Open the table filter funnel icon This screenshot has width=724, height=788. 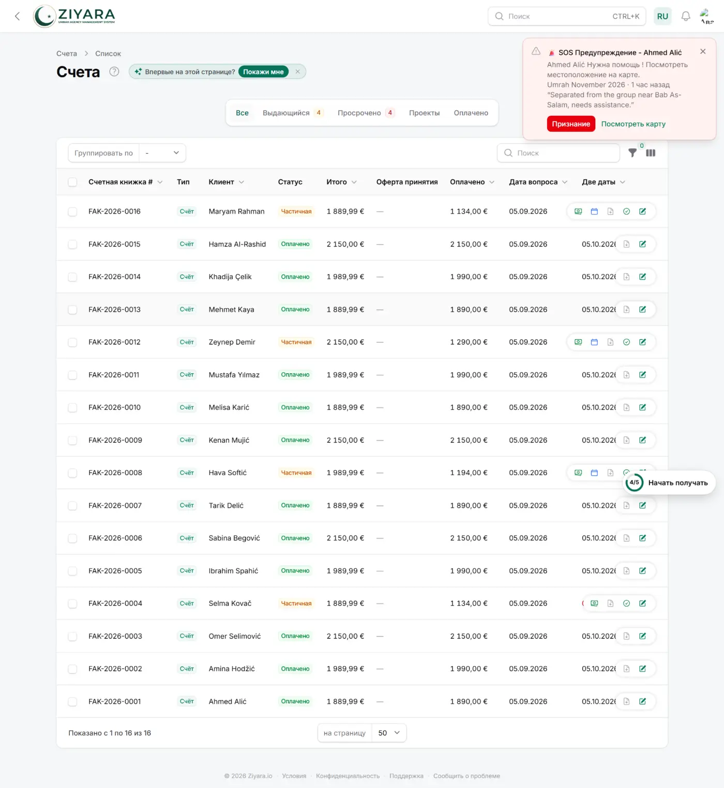pos(632,153)
